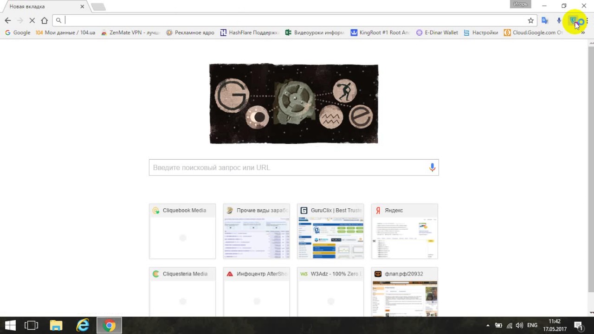
Task: Click the Google doodle image
Action: (x=294, y=104)
